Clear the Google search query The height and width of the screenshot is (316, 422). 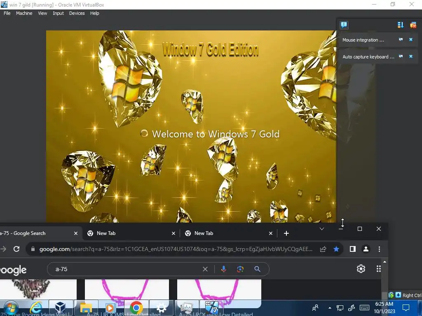(x=205, y=269)
